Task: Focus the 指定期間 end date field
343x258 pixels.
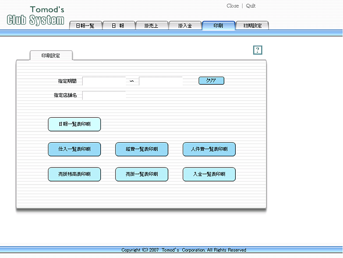Action: [161, 81]
